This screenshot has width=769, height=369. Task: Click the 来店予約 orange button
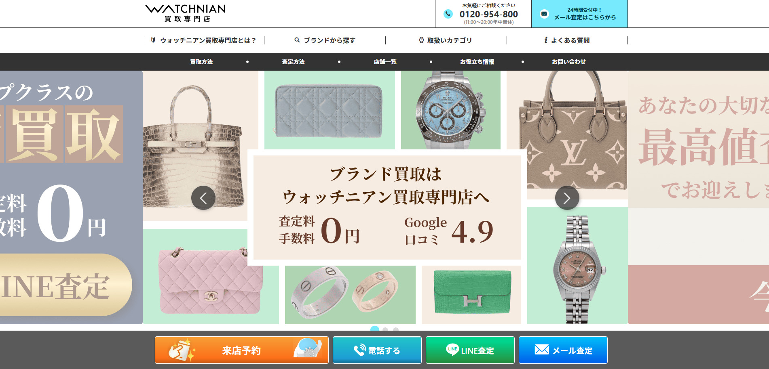point(242,350)
